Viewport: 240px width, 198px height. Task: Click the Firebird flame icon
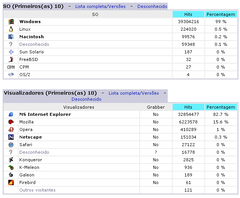coord(11,182)
